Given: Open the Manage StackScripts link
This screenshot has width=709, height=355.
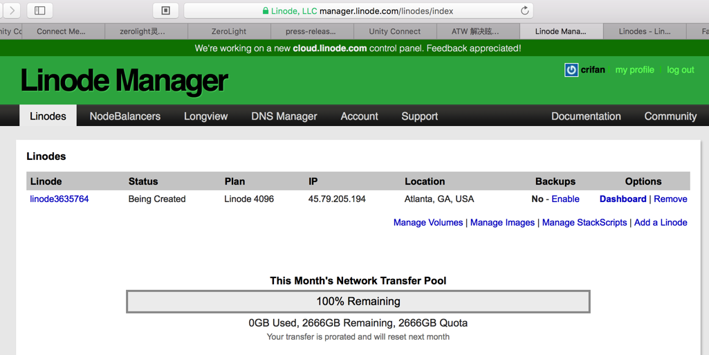Looking at the screenshot, I should [584, 223].
